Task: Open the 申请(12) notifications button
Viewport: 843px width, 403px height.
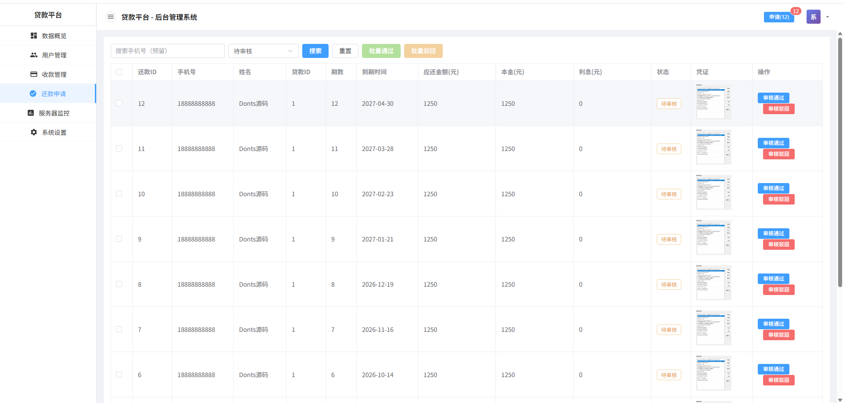Action: [779, 17]
